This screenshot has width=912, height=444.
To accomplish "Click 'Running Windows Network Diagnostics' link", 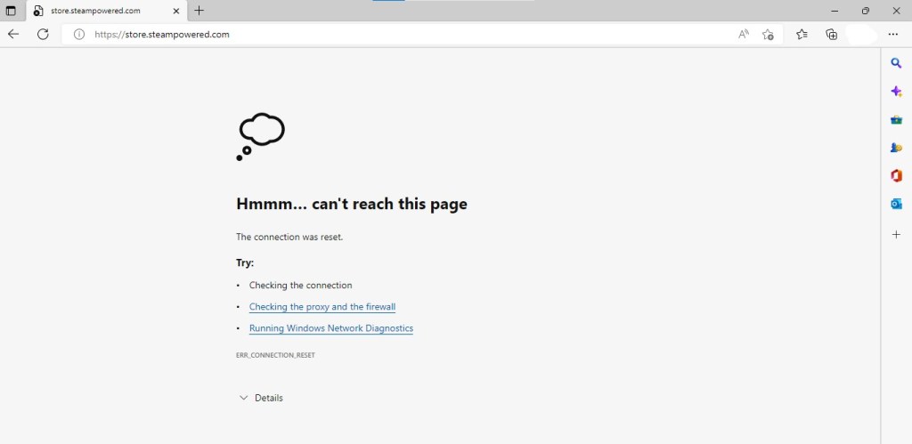I will coord(330,328).
